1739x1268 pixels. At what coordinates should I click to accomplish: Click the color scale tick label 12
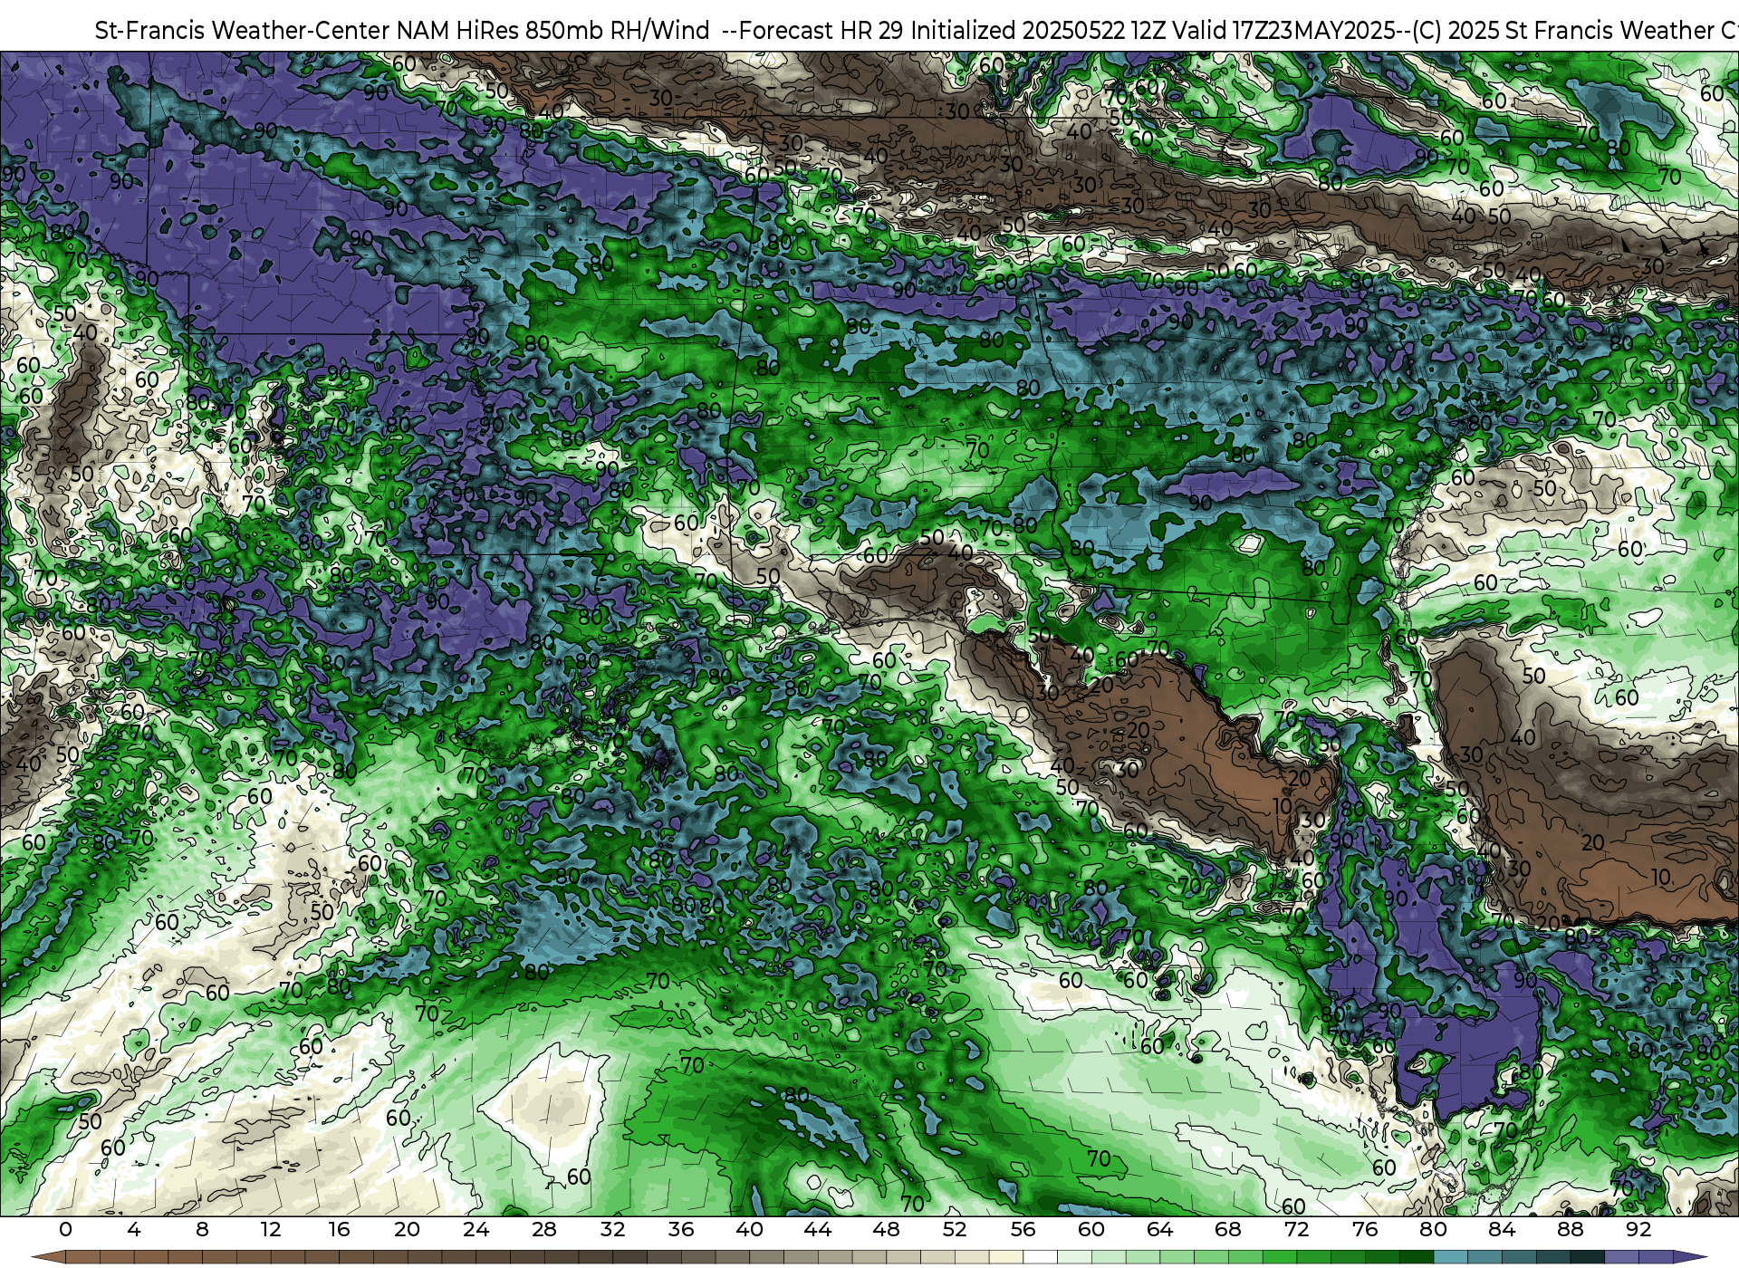[x=271, y=1230]
